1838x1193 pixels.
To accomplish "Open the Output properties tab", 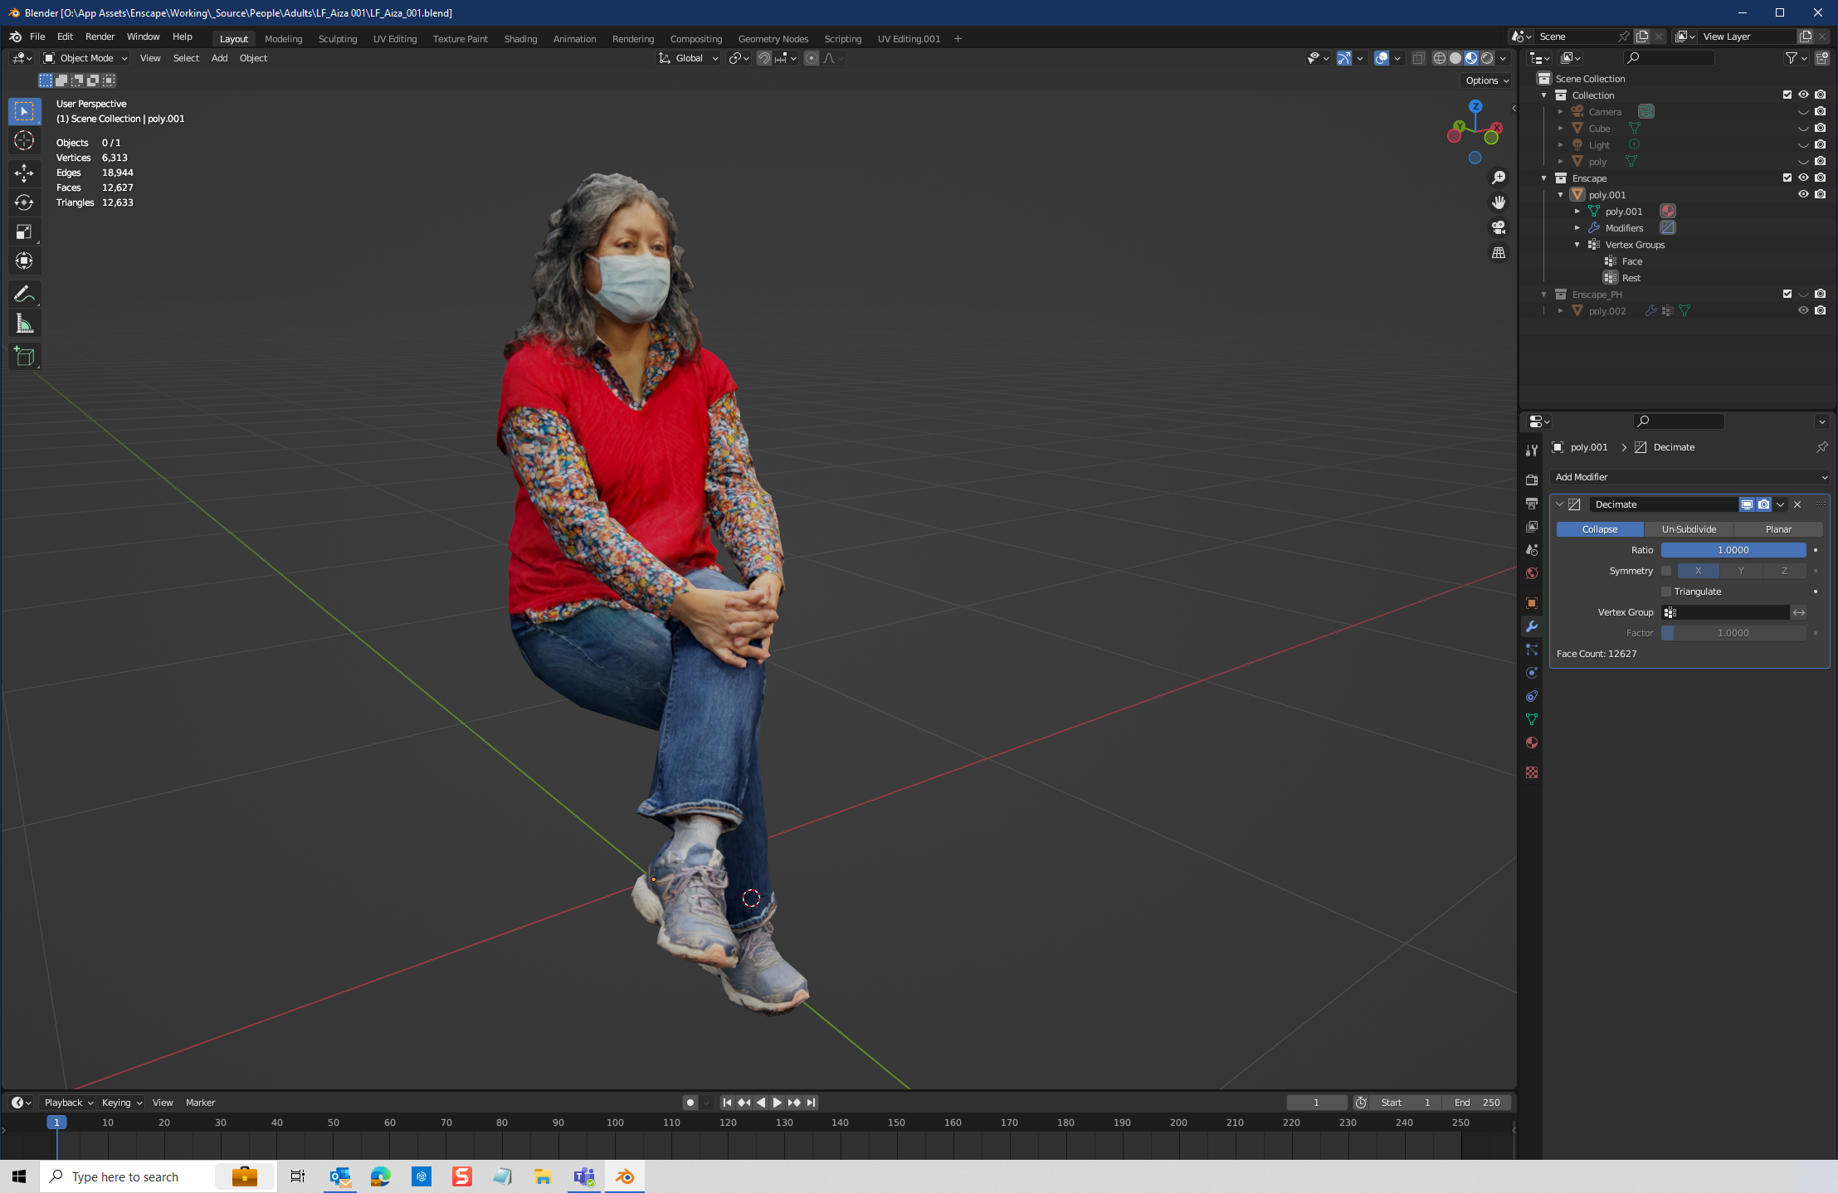I will click(1532, 503).
